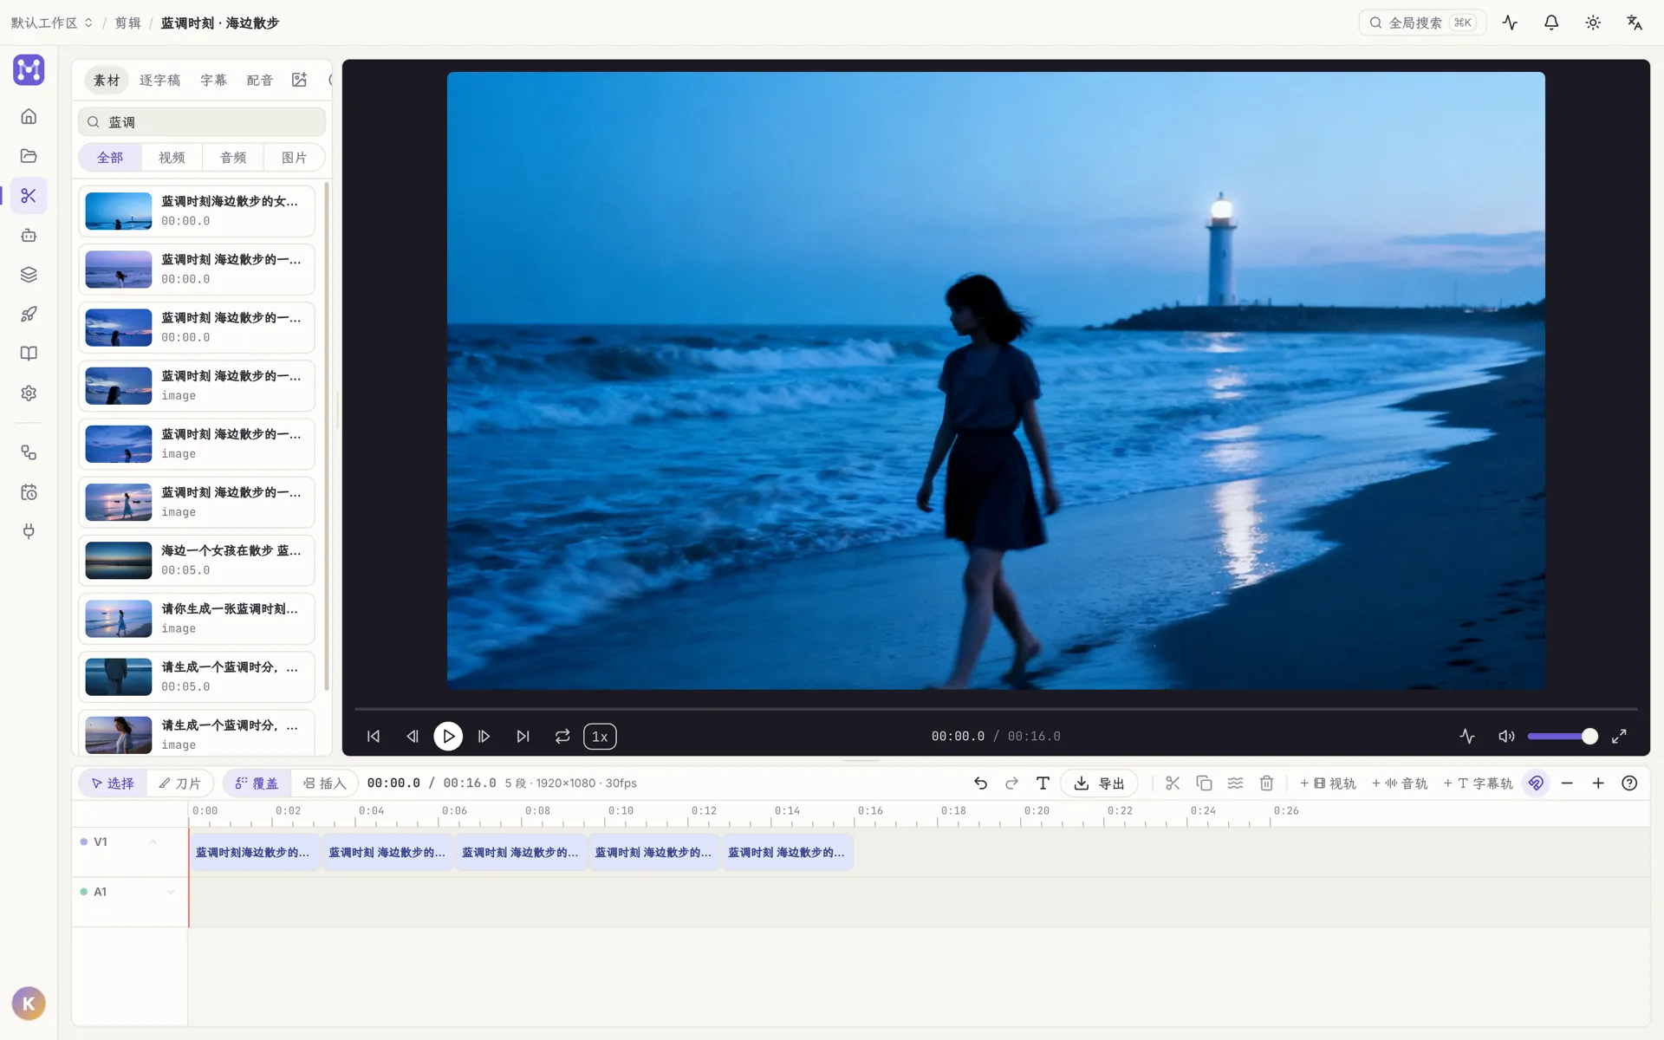The image size is (1664, 1040).
Task: Toggle loop playback
Action: [x=562, y=736]
